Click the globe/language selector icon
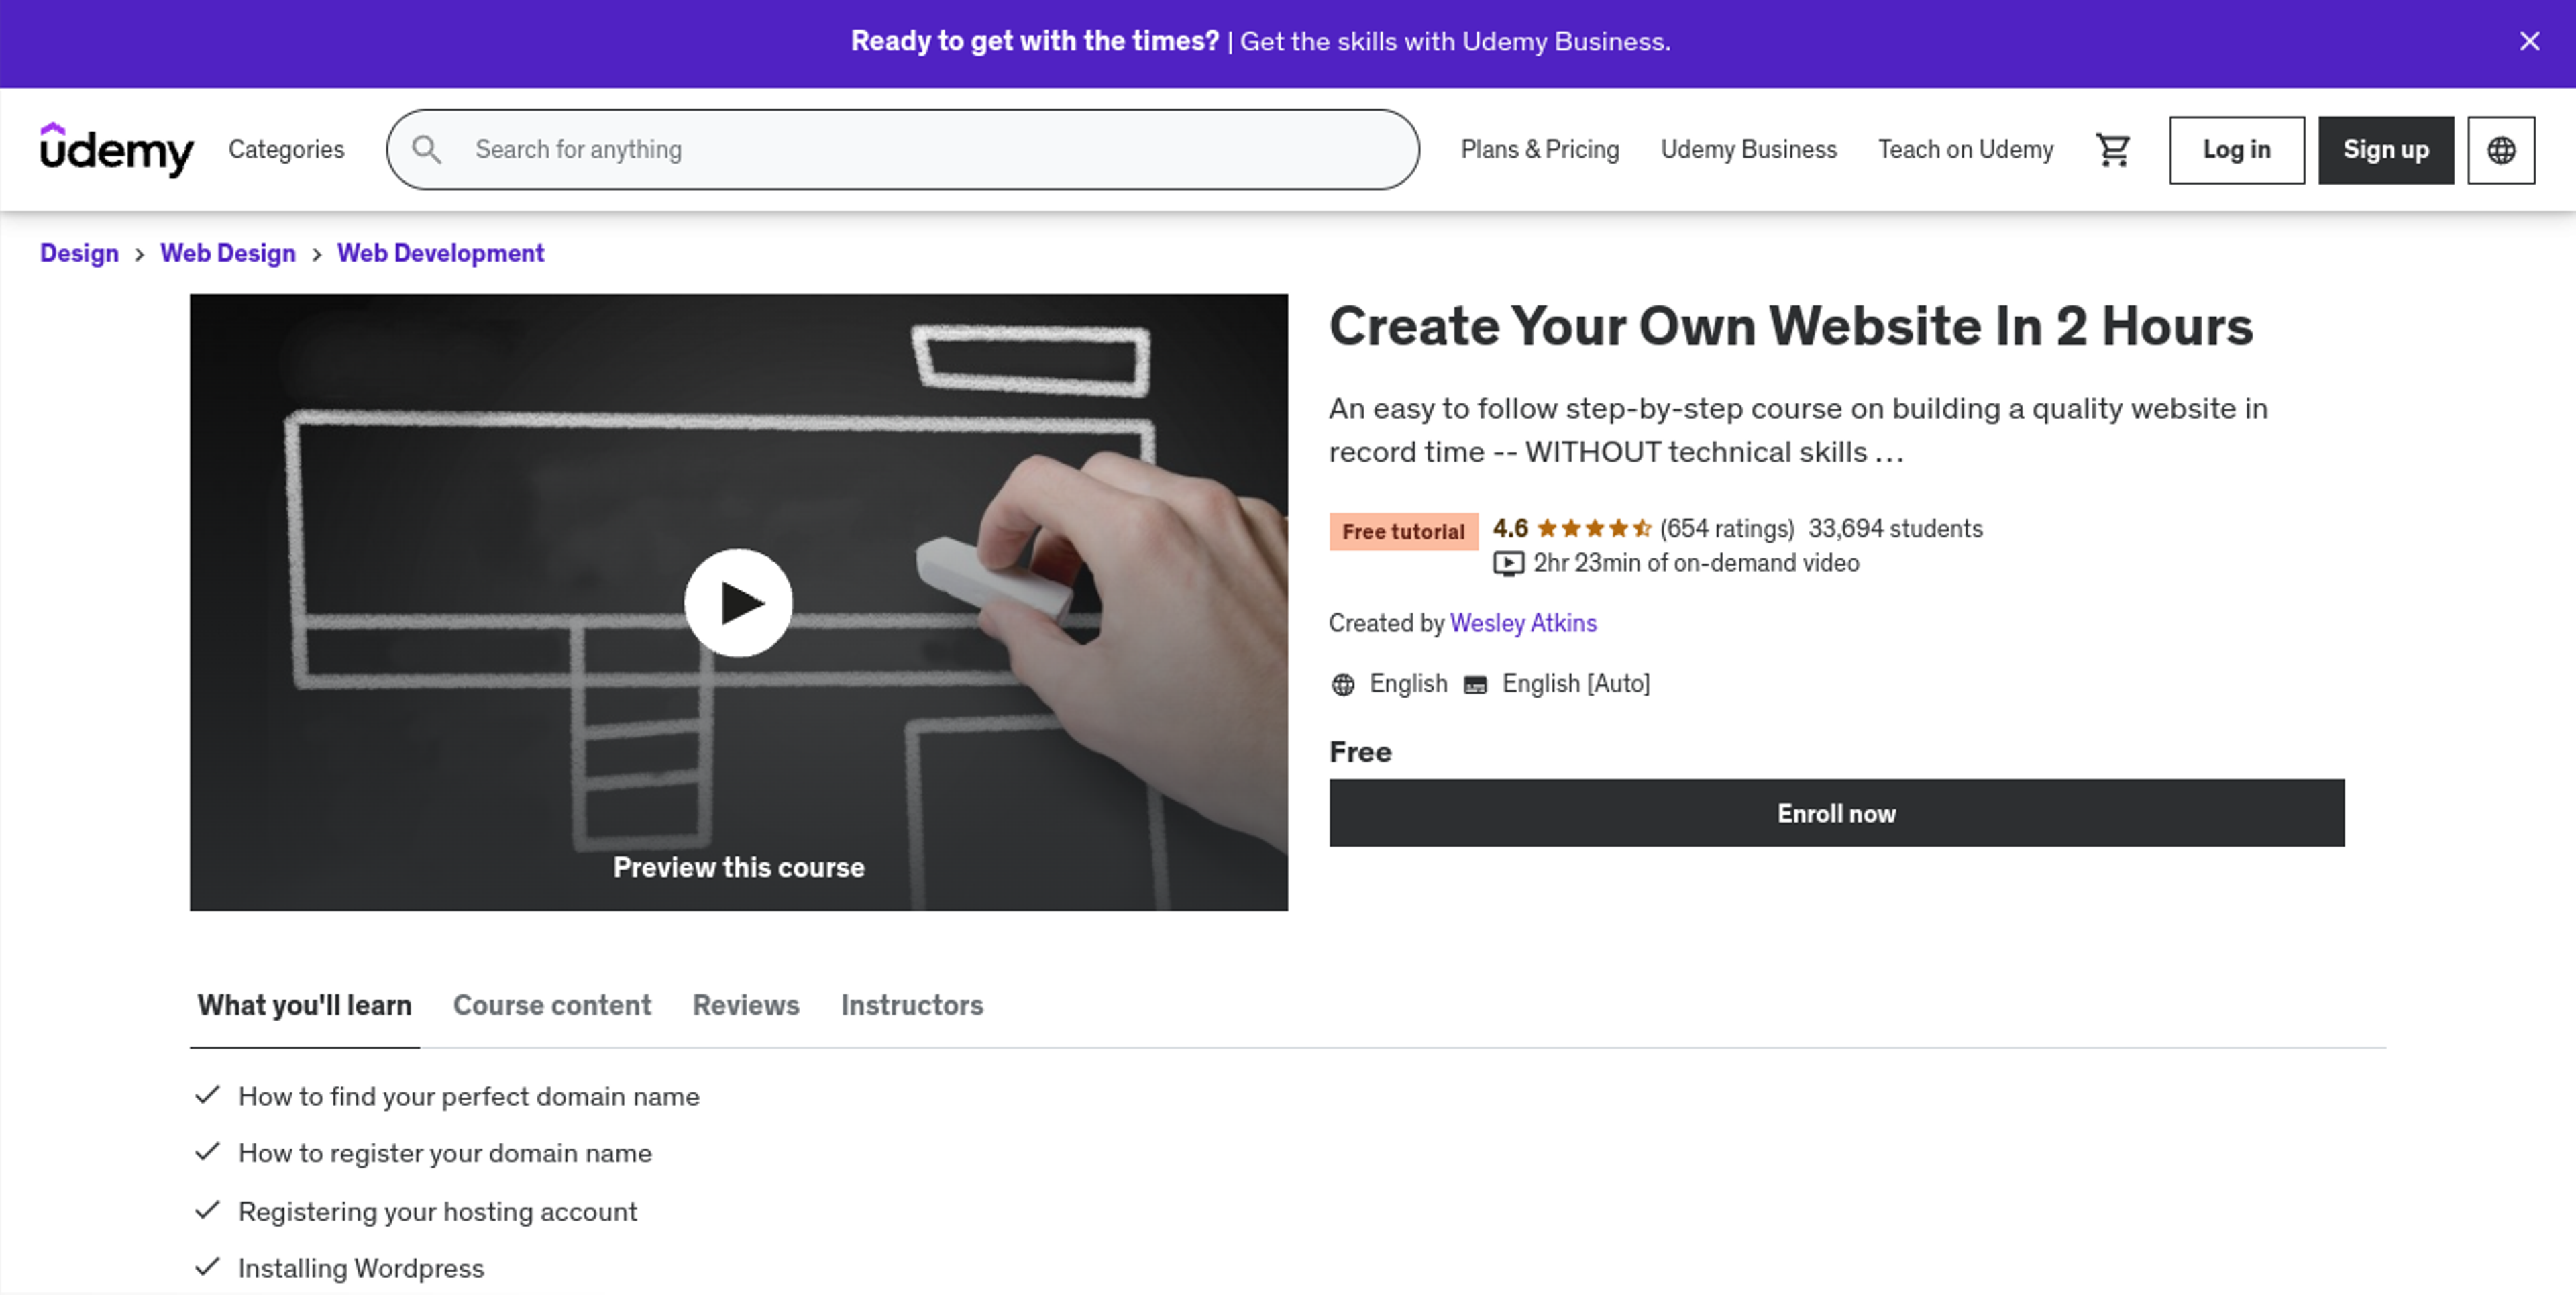 tap(2504, 149)
